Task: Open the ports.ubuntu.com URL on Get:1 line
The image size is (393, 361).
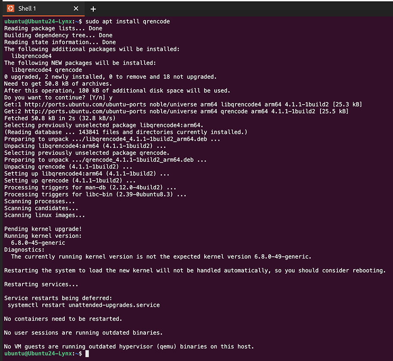Action: 85,104
